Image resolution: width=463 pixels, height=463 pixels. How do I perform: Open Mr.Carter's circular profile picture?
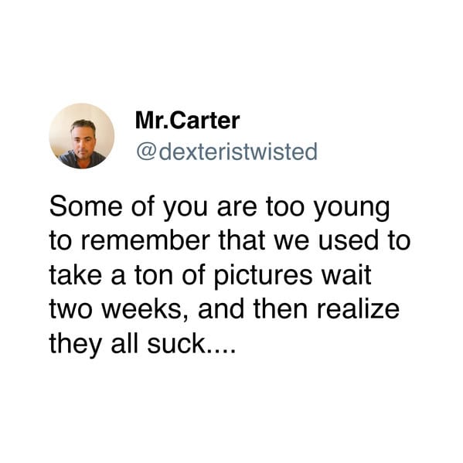tap(82, 136)
